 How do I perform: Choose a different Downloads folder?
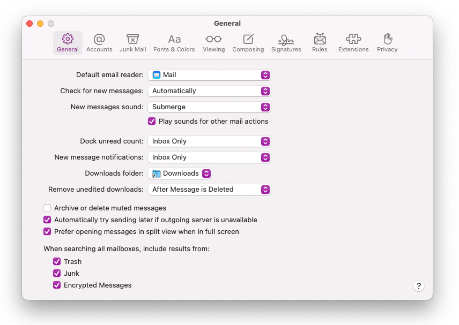pyautogui.click(x=180, y=173)
